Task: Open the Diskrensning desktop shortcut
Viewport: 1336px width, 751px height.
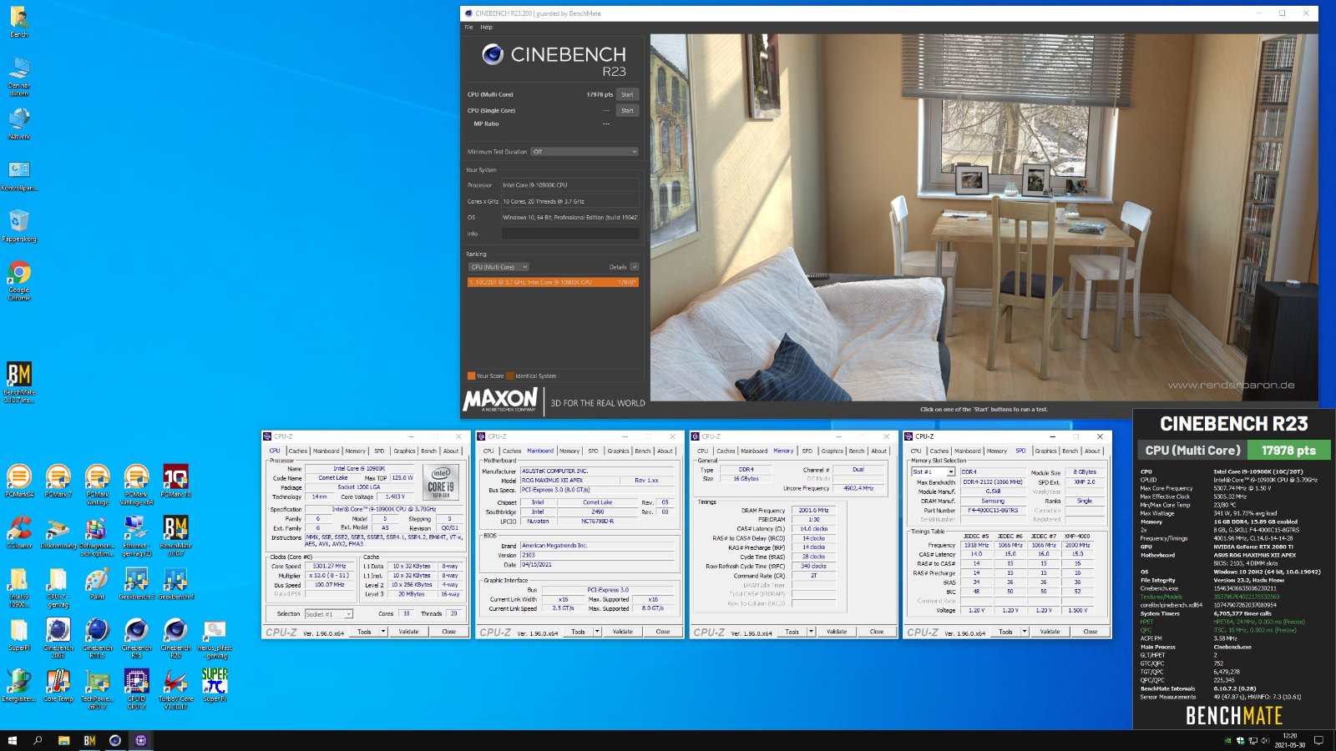Action: pos(58,532)
